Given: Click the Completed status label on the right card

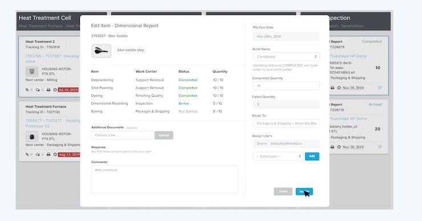Looking at the screenshot, I should point(372,42).
